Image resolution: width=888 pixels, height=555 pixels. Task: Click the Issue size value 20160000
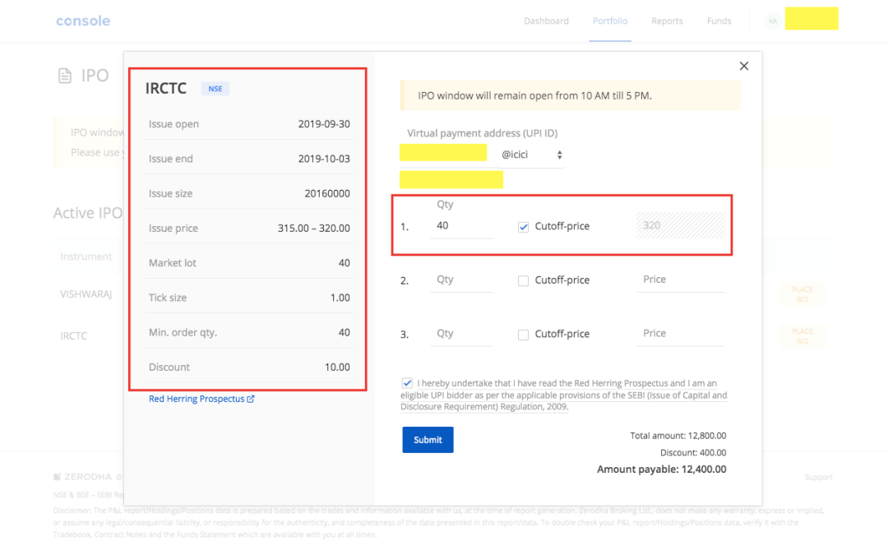pyautogui.click(x=327, y=194)
